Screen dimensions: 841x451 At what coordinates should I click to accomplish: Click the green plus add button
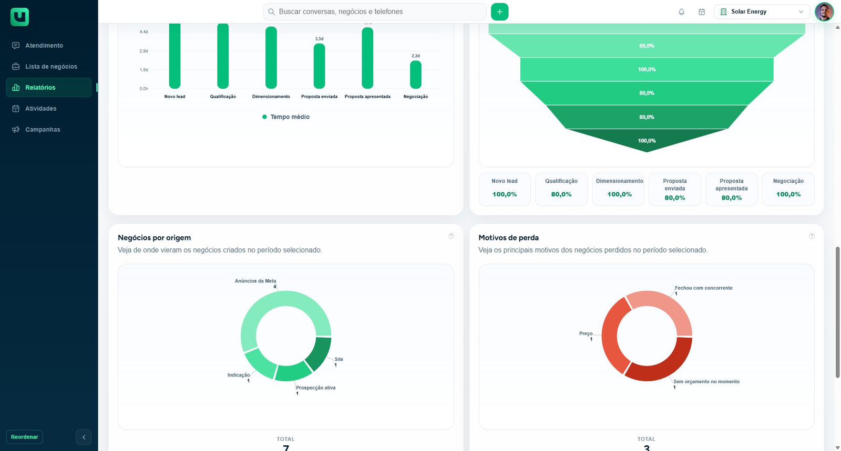500,12
